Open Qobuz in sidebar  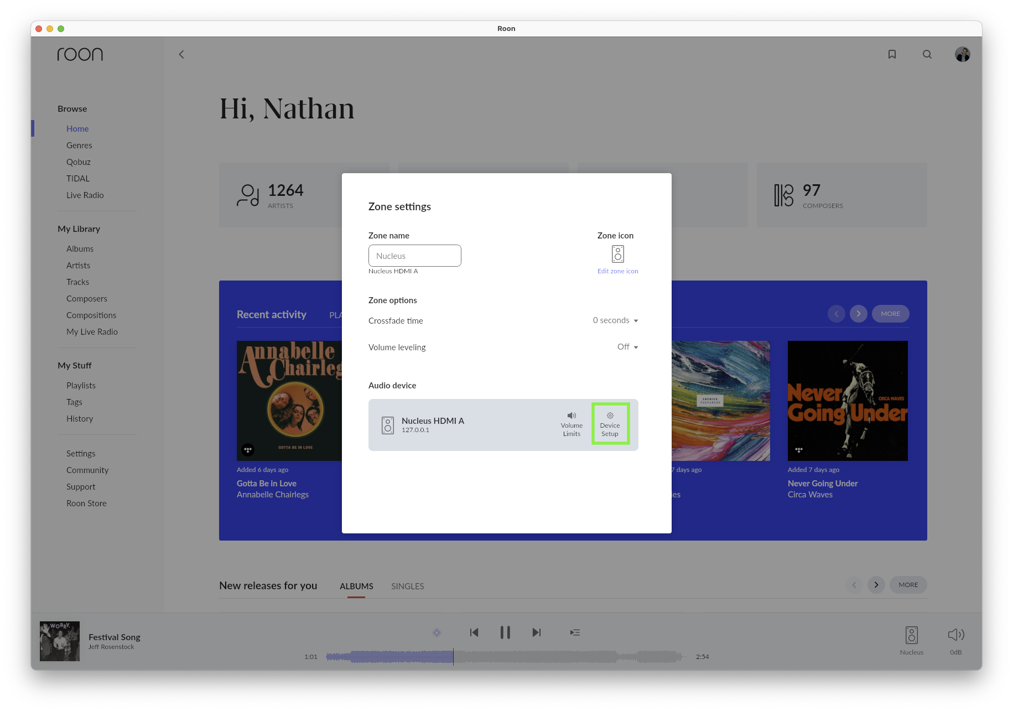pyautogui.click(x=79, y=162)
